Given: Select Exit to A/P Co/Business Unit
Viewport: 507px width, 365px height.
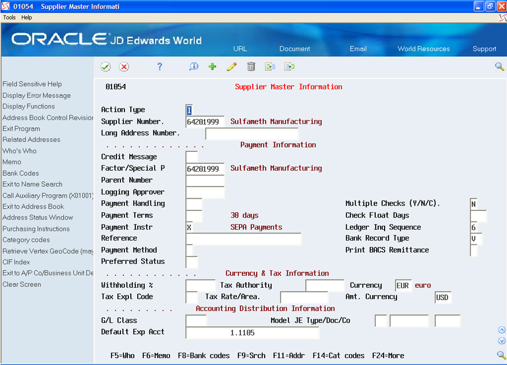Looking at the screenshot, I should tap(48, 273).
